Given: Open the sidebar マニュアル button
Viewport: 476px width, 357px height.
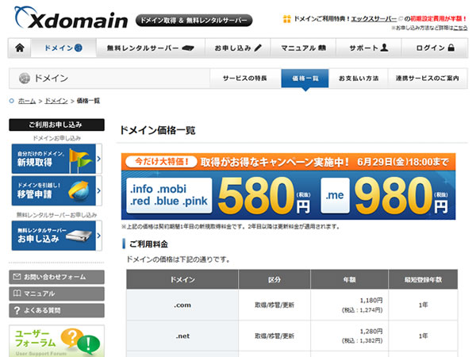Looking at the screenshot, I should tap(57, 294).
